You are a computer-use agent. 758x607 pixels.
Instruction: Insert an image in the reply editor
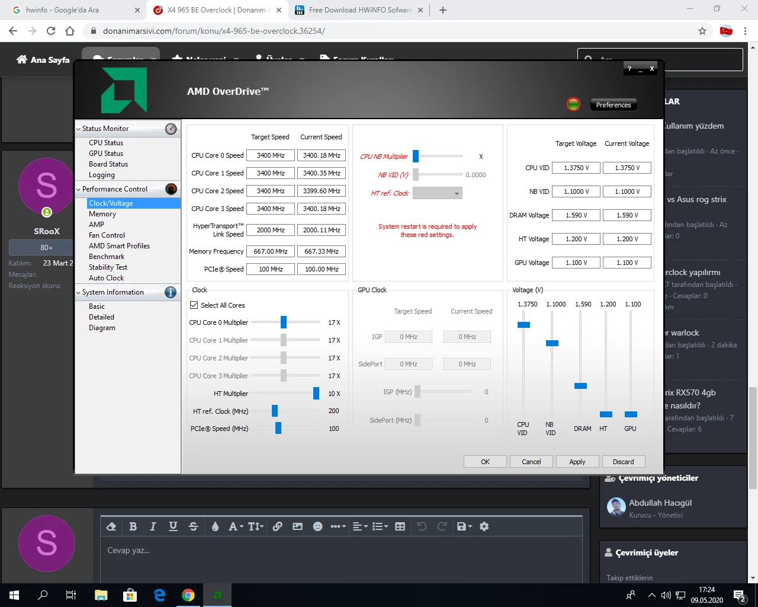point(297,526)
